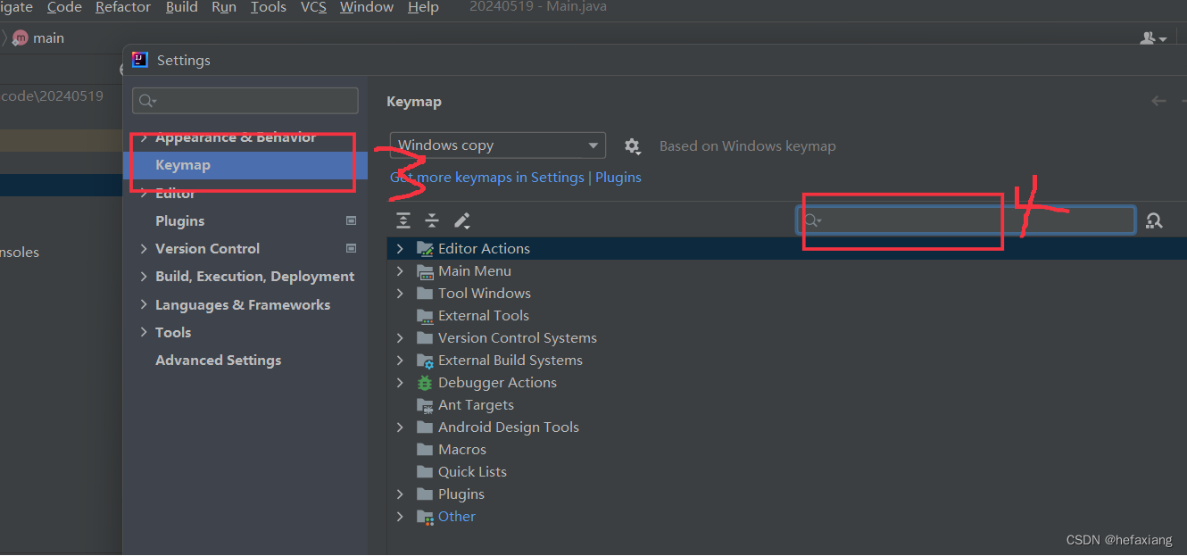Select External Tools in keymap tree
The width and height of the screenshot is (1187, 556).
[x=484, y=316]
